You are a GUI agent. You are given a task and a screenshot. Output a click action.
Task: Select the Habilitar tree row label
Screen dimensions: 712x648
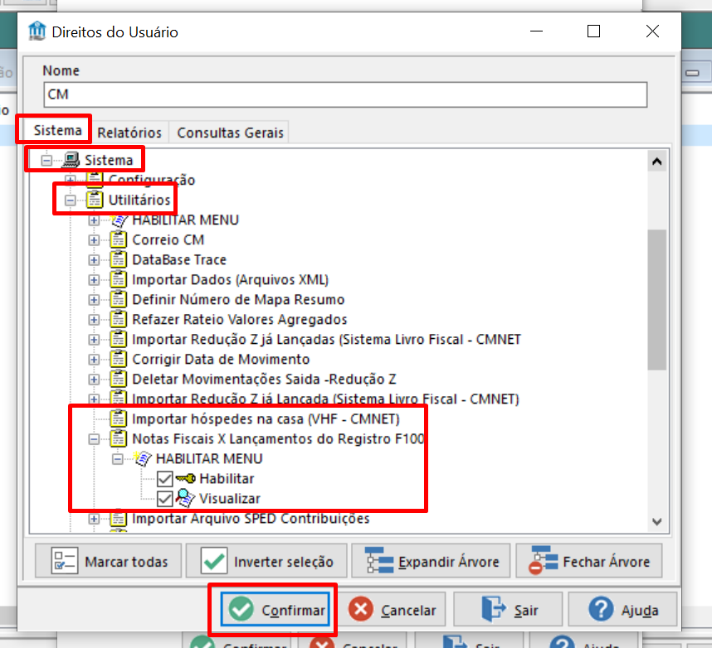227,478
